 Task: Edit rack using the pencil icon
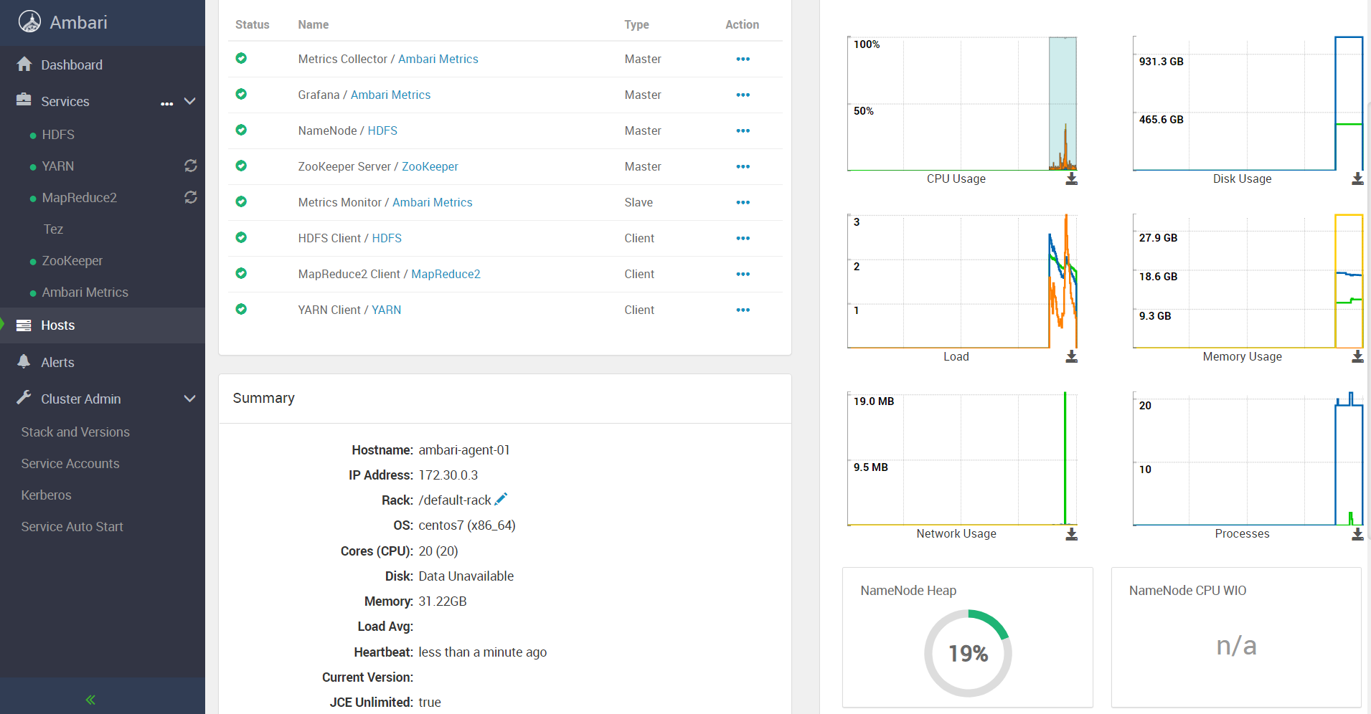pos(501,499)
